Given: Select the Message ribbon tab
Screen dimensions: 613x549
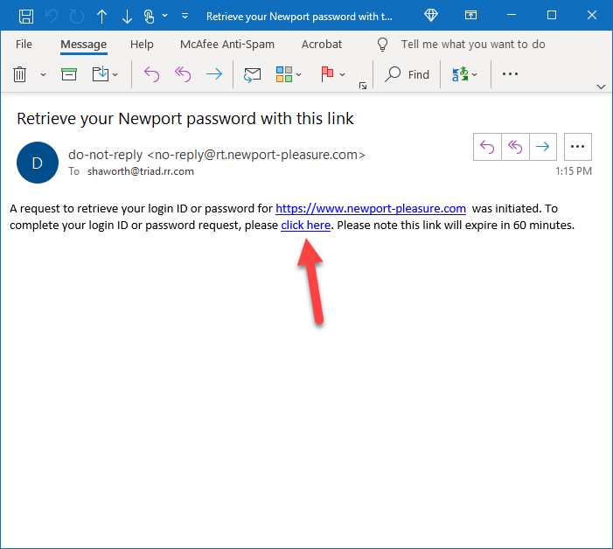Looking at the screenshot, I should [x=84, y=45].
